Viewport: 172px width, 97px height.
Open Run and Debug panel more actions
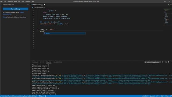[x=28, y=5]
